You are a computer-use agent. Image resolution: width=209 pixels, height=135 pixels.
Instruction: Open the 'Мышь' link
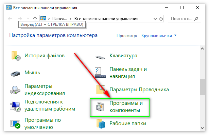(x=32, y=73)
